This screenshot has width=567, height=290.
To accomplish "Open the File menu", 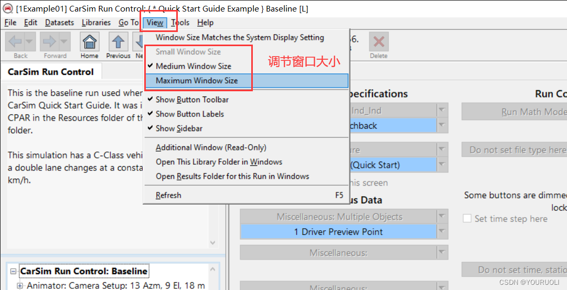I will [x=10, y=23].
